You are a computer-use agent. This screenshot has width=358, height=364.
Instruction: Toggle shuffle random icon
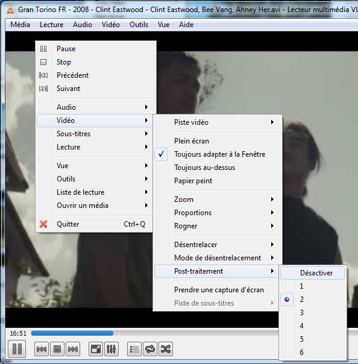[x=166, y=349]
